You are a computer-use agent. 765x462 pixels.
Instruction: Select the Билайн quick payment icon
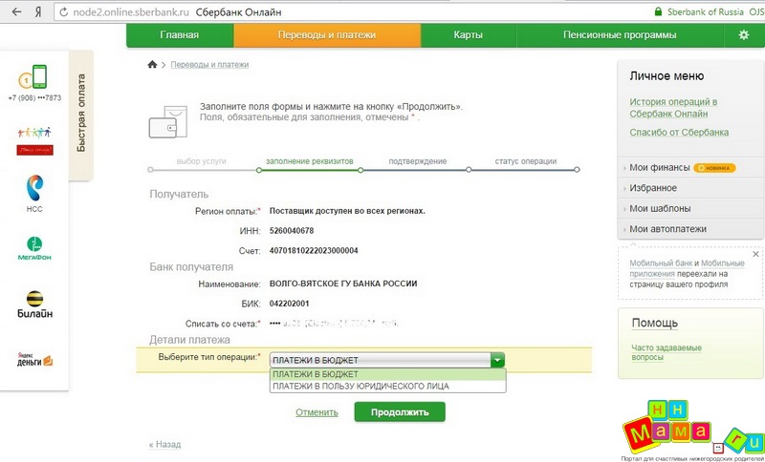[34, 304]
